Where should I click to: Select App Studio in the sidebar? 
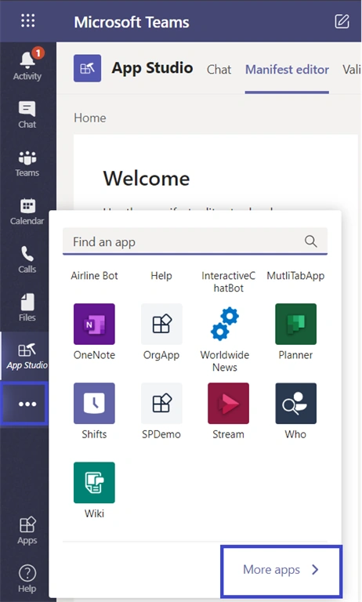(x=27, y=357)
